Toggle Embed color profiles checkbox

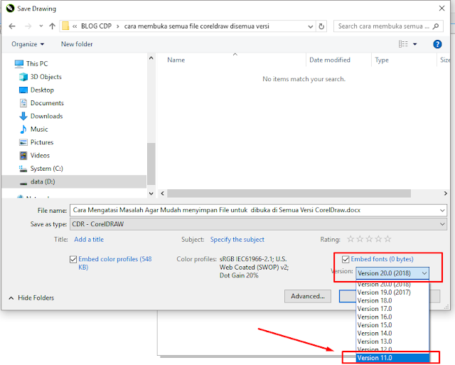pos(73,259)
